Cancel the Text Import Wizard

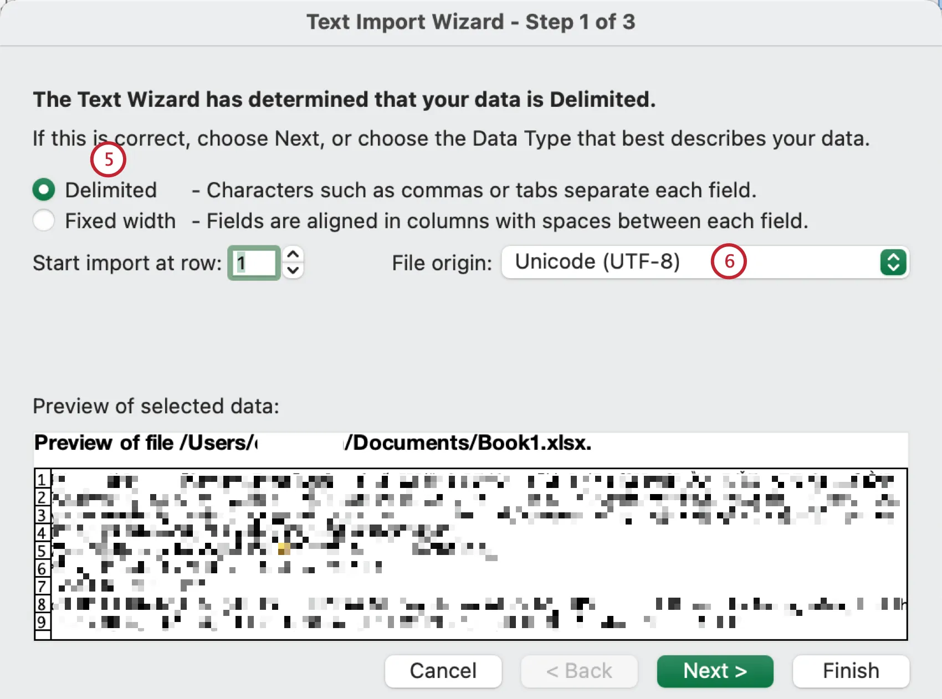click(x=443, y=671)
